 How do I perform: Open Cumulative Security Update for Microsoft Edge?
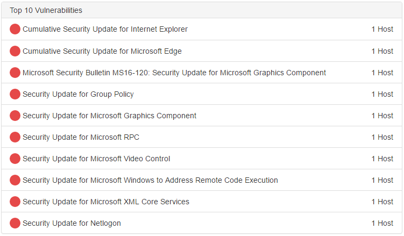pos(102,51)
